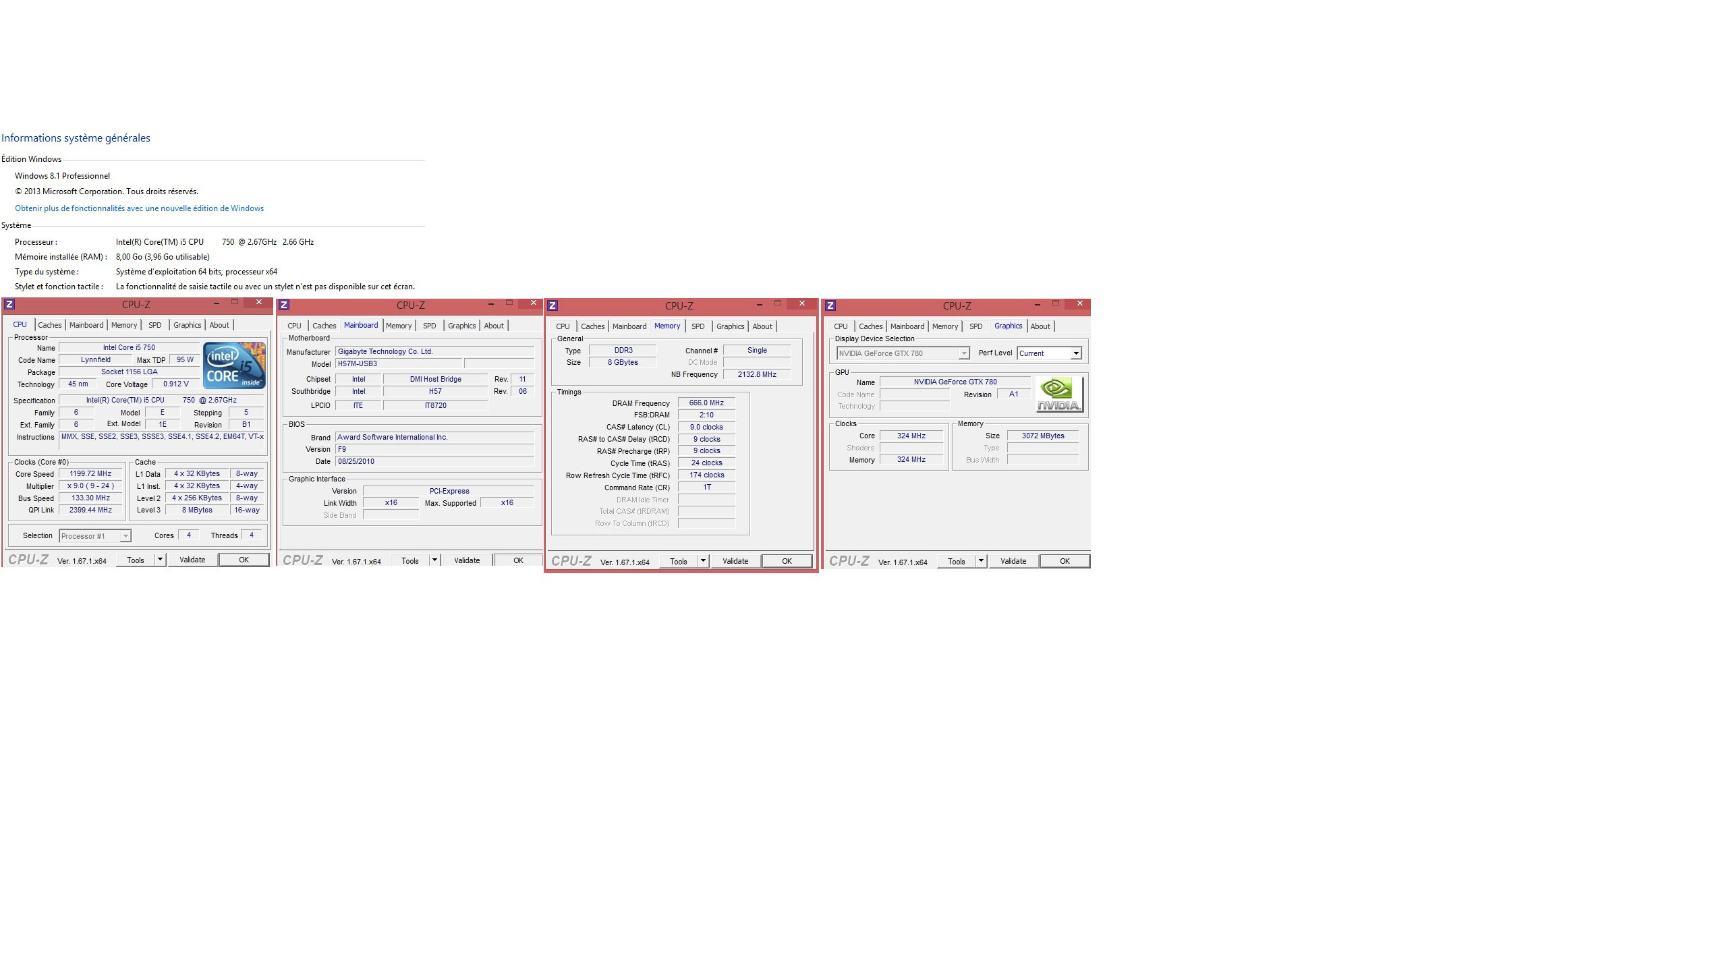Switch to Caches tab in first CPU-Z window
Image resolution: width=1727 pixels, height=971 pixels.
pyautogui.click(x=49, y=325)
